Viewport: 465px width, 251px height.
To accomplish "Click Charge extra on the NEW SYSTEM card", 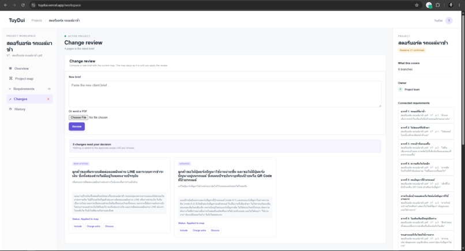I will 93,226.
